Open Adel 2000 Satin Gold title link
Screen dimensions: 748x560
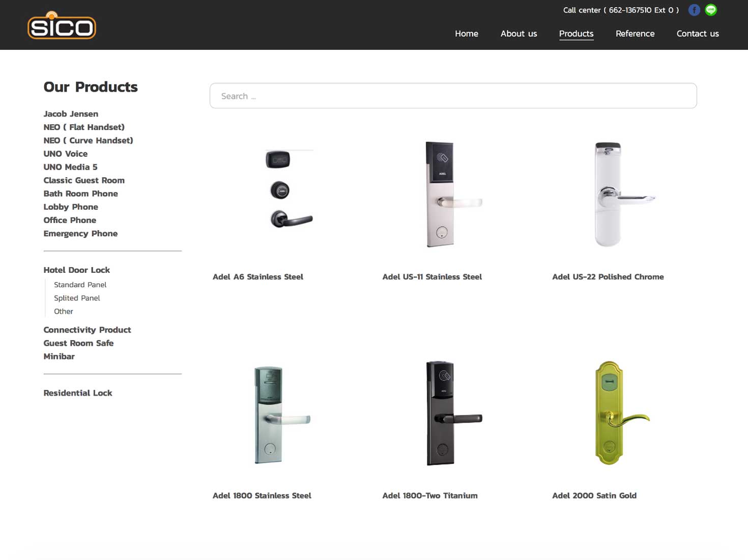[x=594, y=496]
